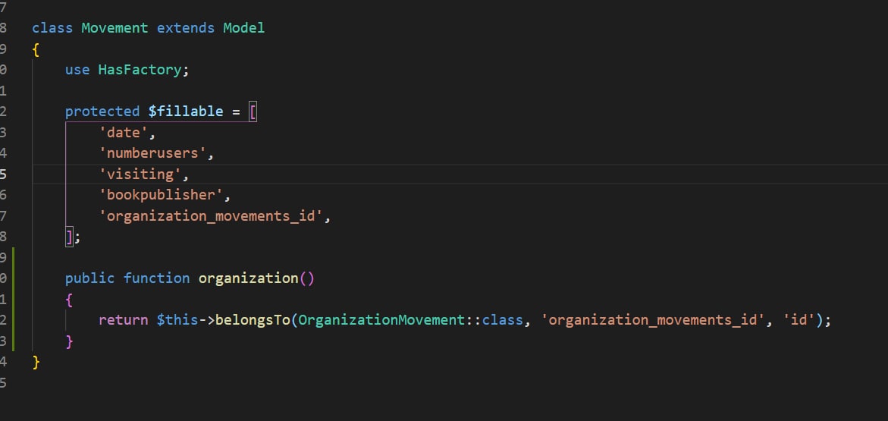Click 'organization_movements_id' in the fillable array
This screenshot has height=421, width=888.
pyautogui.click(x=211, y=216)
